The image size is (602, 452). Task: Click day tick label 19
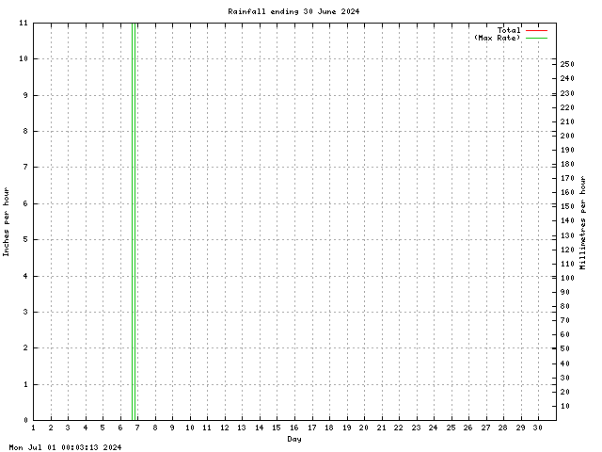(x=346, y=428)
